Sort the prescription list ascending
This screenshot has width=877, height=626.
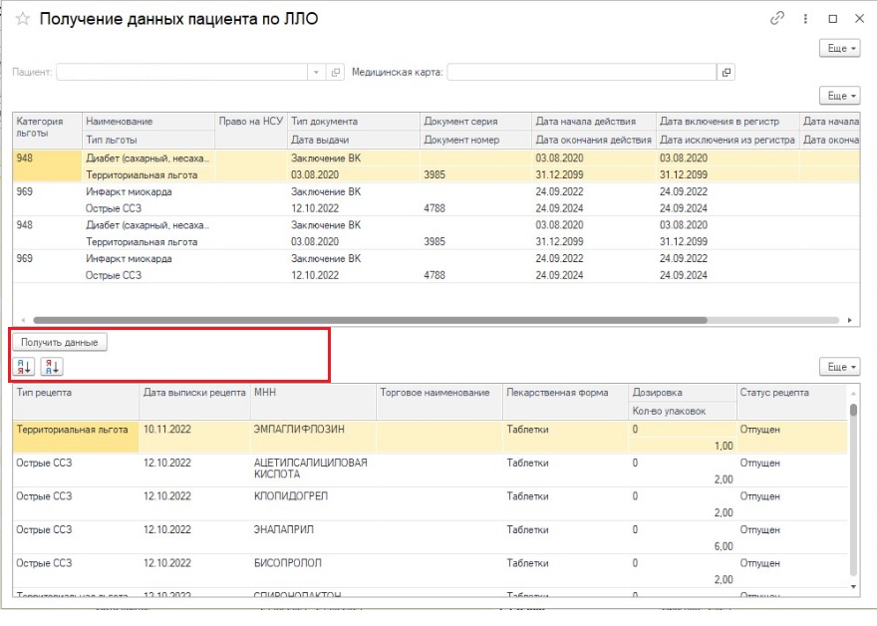click(x=23, y=366)
